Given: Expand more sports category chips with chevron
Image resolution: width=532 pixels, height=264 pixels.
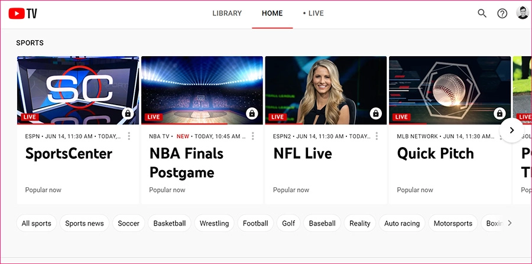Looking at the screenshot, I should [510, 223].
